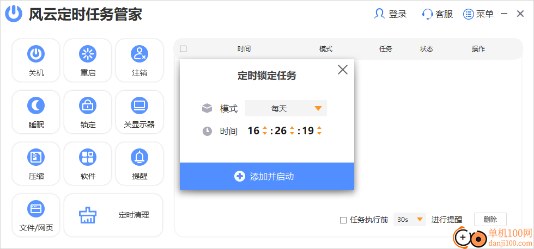The width and height of the screenshot is (534, 249).
Task: Open the 睡眠 sleep task tile
Action: pos(36,112)
